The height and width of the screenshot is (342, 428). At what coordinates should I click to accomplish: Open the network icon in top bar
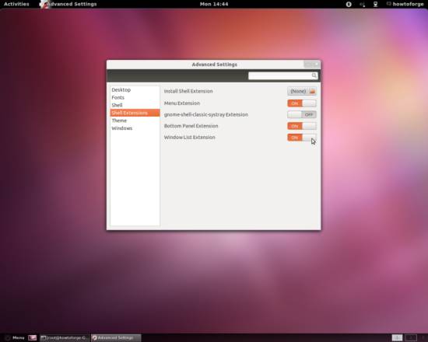[x=376, y=4]
